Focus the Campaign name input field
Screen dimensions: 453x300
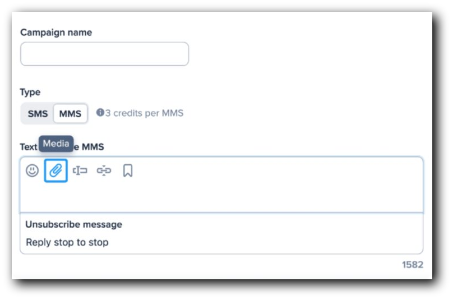tap(104, 54)
